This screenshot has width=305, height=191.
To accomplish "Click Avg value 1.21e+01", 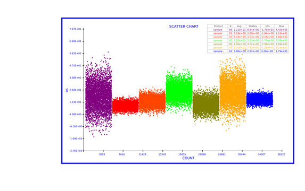I will 240,30.
